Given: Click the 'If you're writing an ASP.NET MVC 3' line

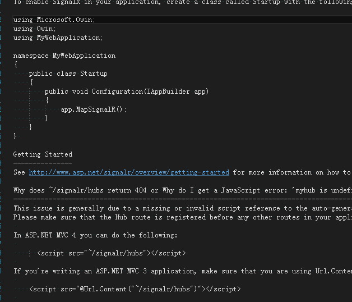Looking at the screenshot, I should coord(183,271).
